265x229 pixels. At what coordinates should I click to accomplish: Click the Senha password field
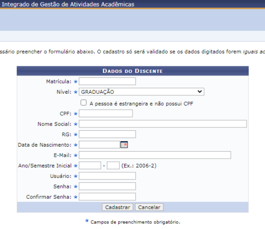click(x=107, y=186)
